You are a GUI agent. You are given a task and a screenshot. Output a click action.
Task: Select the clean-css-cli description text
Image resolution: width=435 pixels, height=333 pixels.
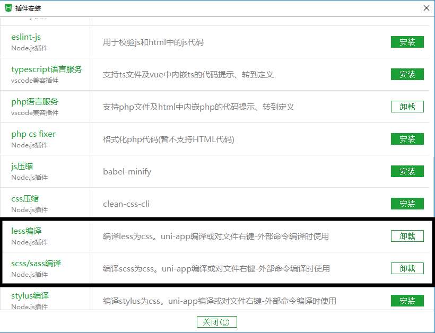126,204
